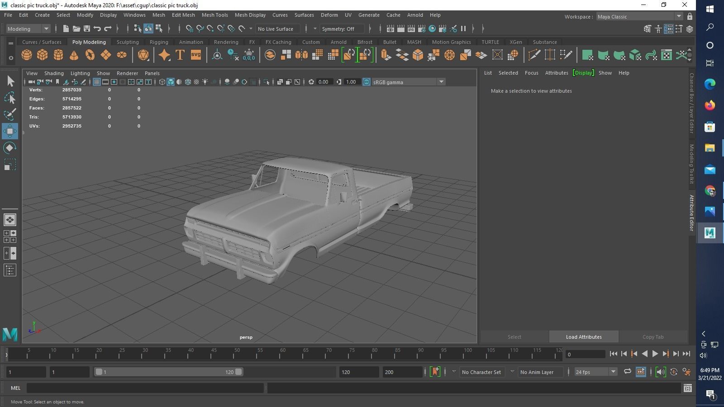Viewport: 724px width, 407px height.
Task: Toggle viewport color management sRGB button
Action: click(367, 82)
